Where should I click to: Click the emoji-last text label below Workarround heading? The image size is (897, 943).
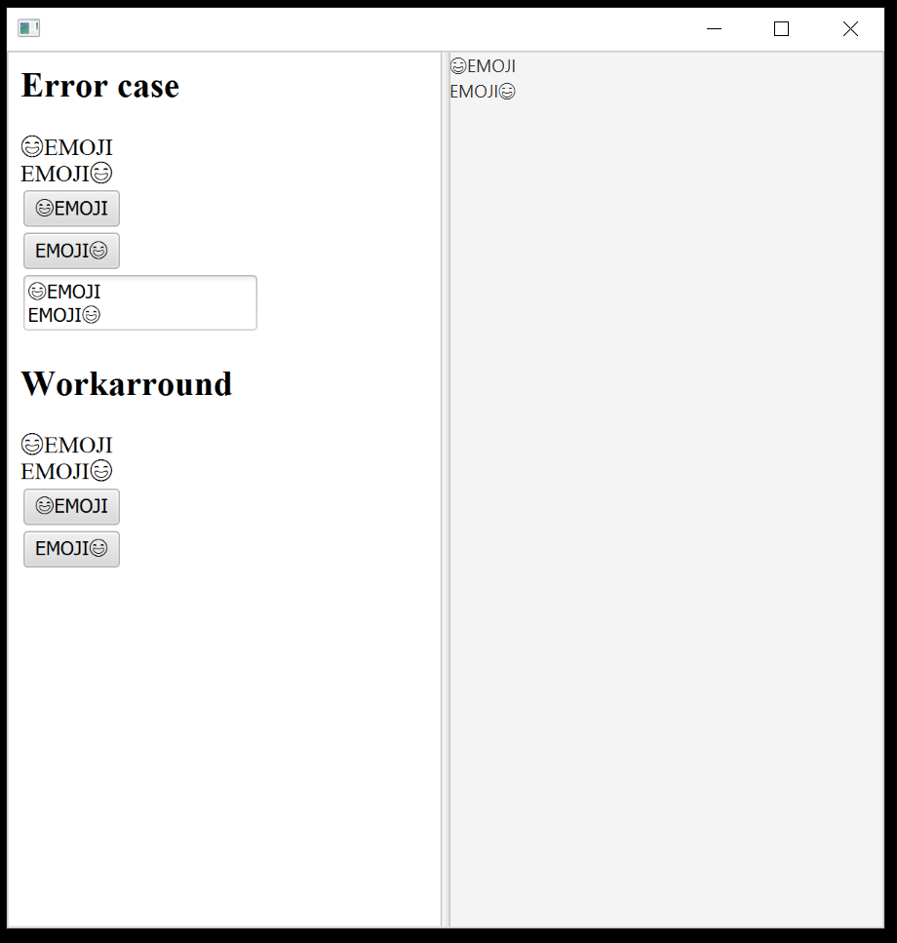[66, 471]
